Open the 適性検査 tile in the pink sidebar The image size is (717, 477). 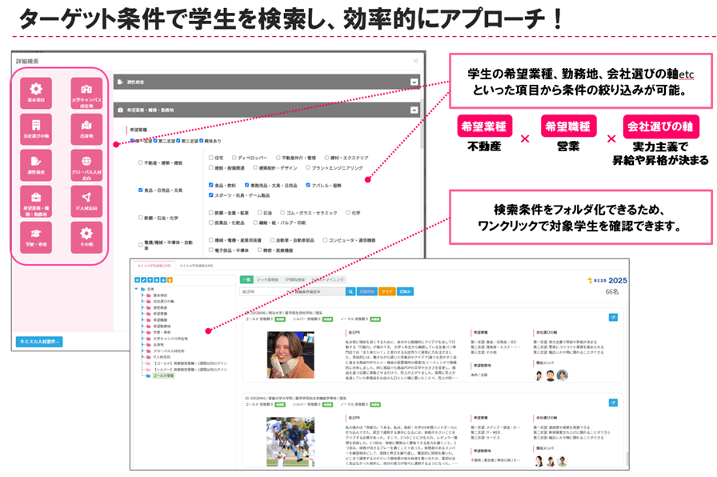pyautogui.click(x=36, y=166)
